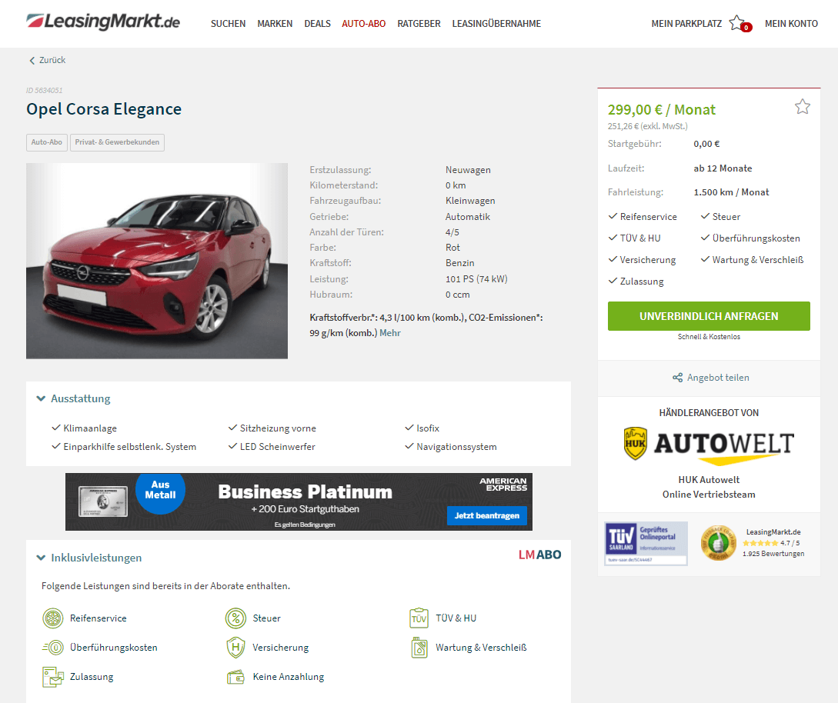The width and height of the screenshot is (838, 703).
Task: Show more consumption info via Mehr
Action: click(x=390, y=333)
